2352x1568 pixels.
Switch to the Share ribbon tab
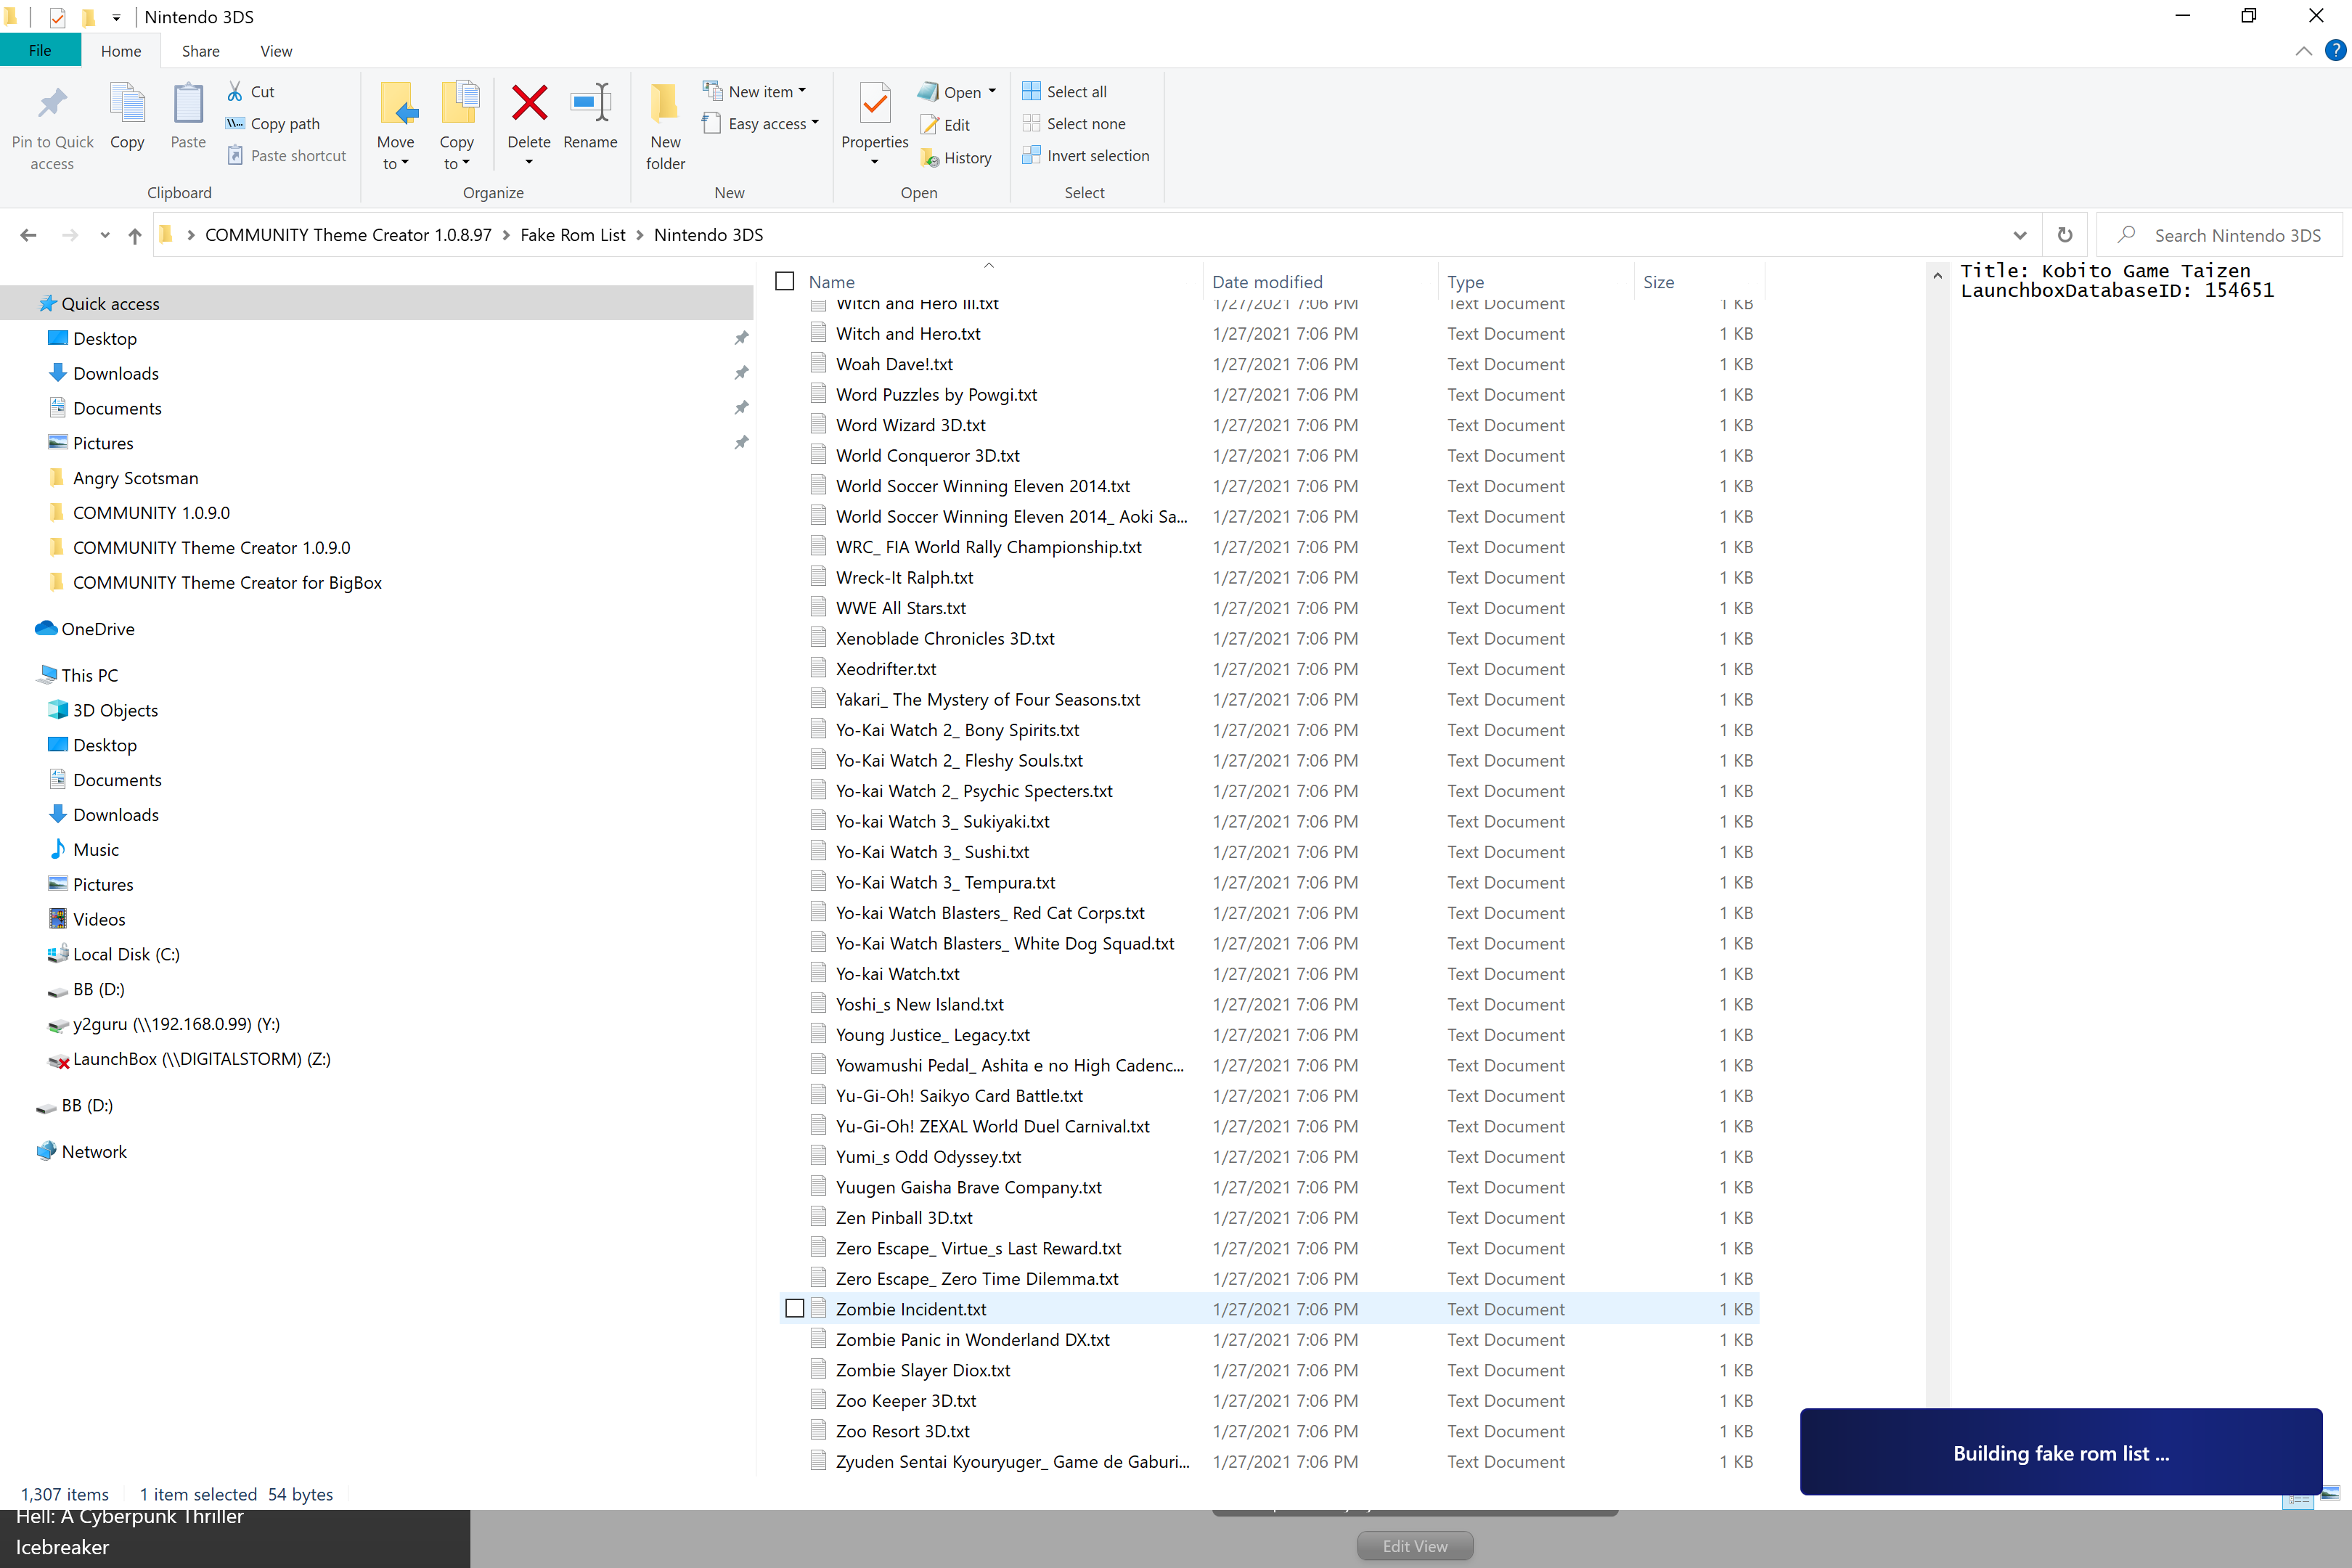(200, 51)
